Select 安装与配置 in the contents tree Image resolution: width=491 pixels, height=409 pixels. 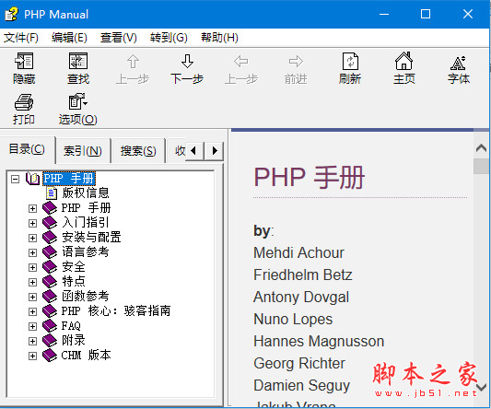(x=91, y=238)
